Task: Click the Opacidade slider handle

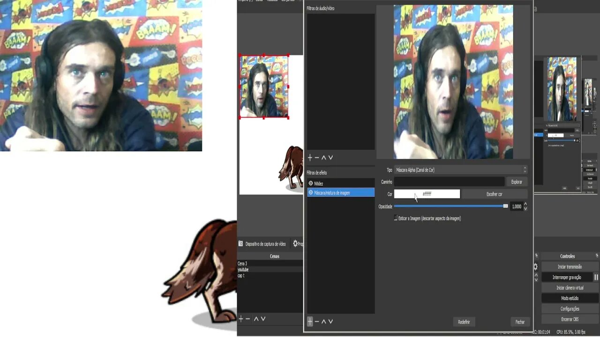Action: coord(505,206)
